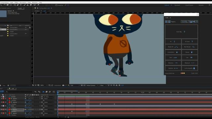Select the Pan Behind anchor point tool
The height and width of the screenshot is (119, 212).
click(x=11, y=5)
